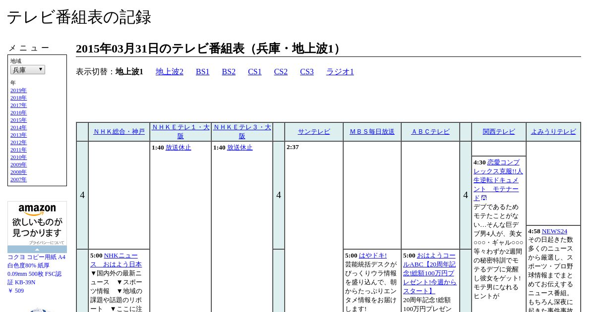The width and height of the screenshot is (595, 312).
Task: Open the 地域 dropdown showing 兵庫
Action: (28, 70)
